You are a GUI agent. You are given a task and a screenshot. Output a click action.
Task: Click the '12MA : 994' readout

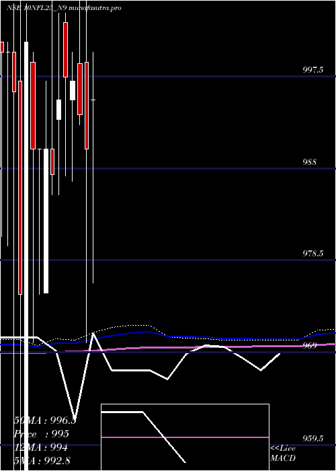point(41,447)
